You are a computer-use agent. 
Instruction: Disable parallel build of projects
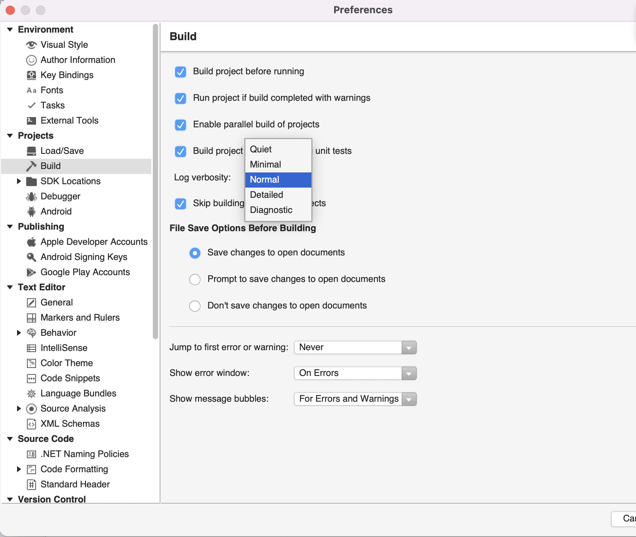point(181,125)
